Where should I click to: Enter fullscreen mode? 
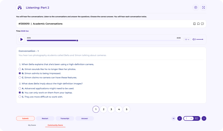pyautogui.click(x=203, y=7)
